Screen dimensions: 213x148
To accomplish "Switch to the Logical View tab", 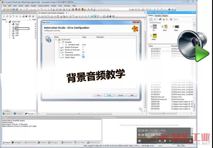I will (8, 114).
